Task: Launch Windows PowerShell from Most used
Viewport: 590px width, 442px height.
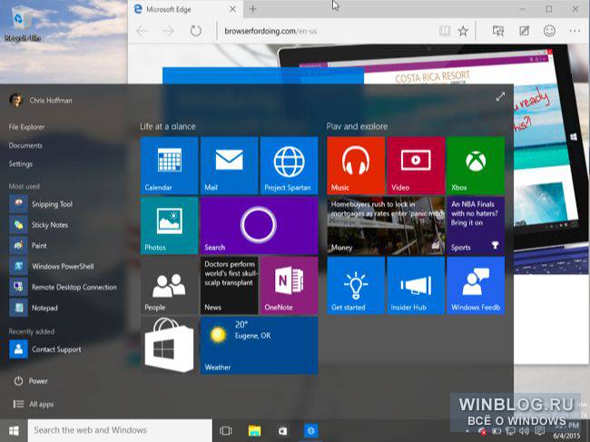Action: 52,266
